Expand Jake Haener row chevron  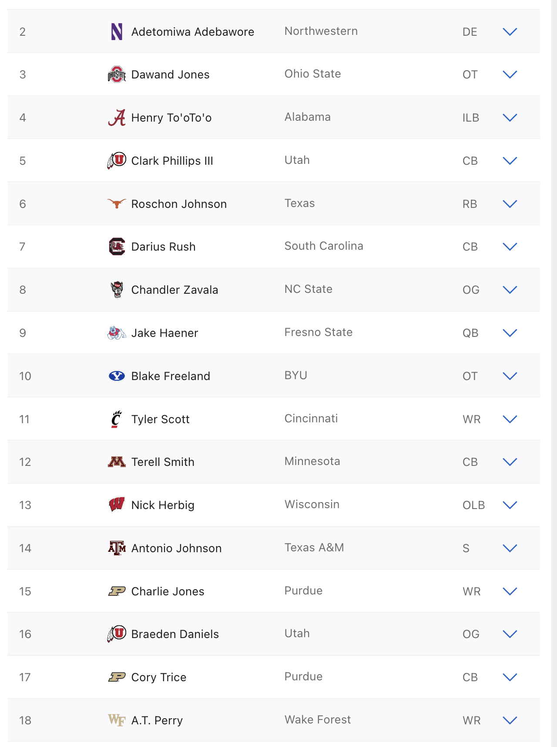(510, 333)
